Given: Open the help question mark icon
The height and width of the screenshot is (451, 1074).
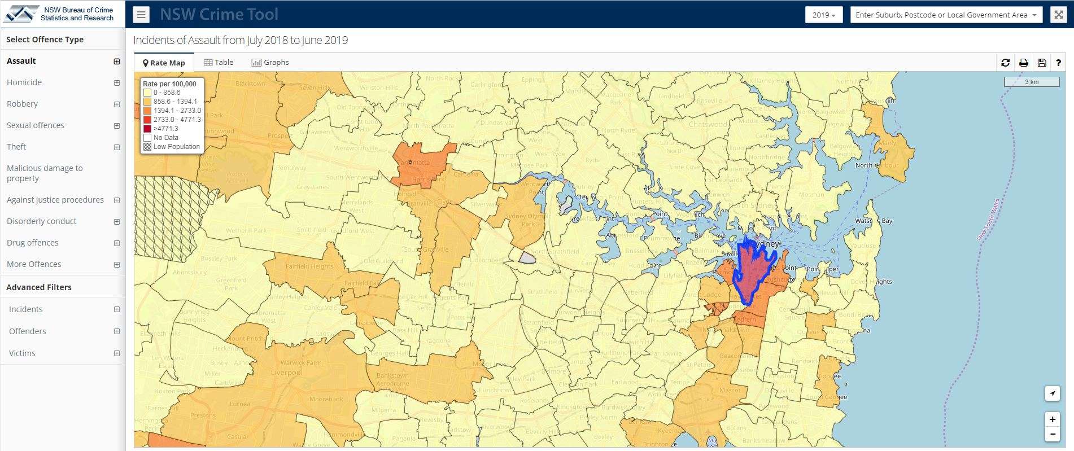Looking at the screenshot, I should tap(1059, 63).
